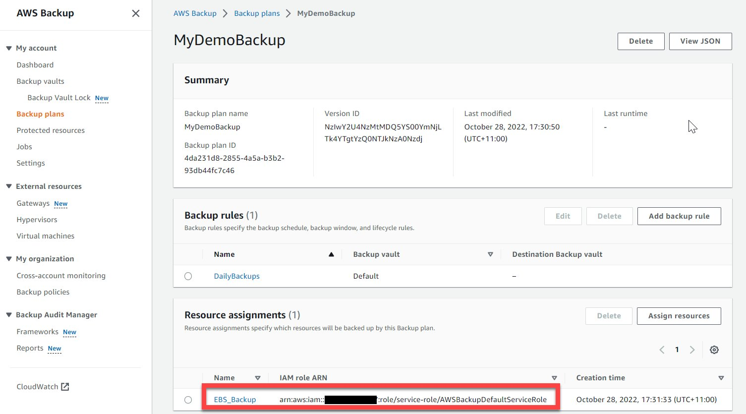Screen dimensions: 746x414
Task: Close the AWS Backup side navigation panel
Action: [x=136, y=13]
